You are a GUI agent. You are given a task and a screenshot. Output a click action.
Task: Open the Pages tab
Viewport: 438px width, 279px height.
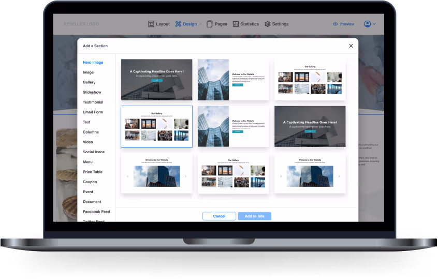pos(217,24)
